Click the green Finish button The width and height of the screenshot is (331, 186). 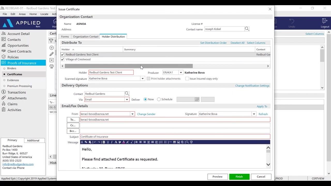click(x=239, y=177)
